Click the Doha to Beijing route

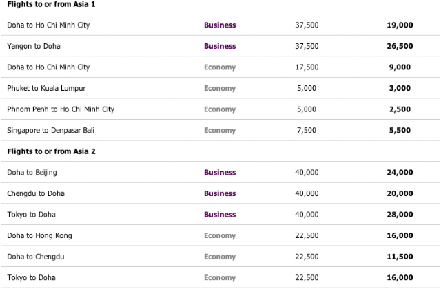32,173
